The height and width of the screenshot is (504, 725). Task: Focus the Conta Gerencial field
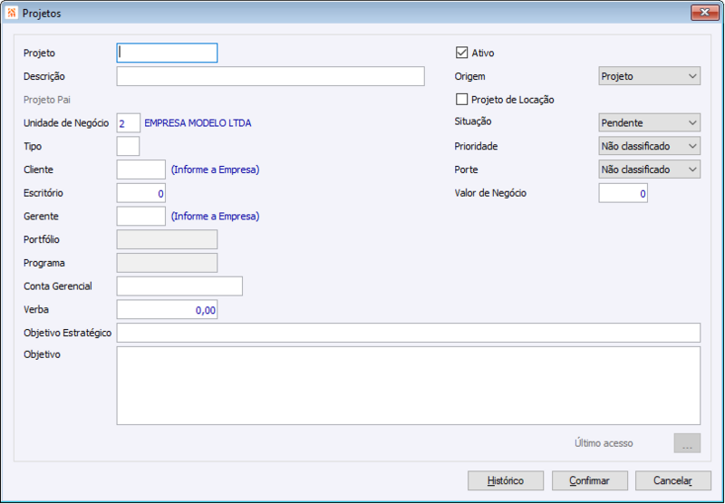tap(179, 286)
